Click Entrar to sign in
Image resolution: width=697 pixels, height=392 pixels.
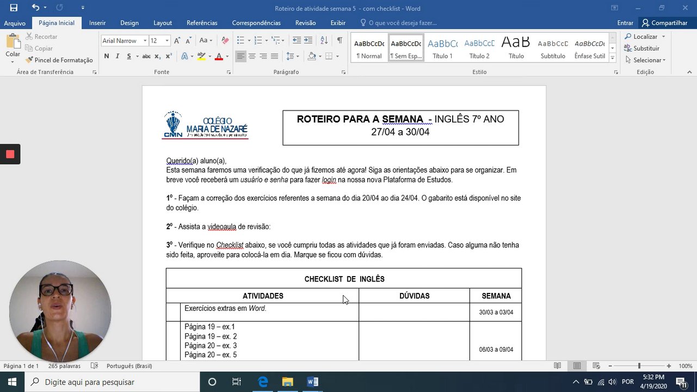pyautogui.click(x=625, y=23)
